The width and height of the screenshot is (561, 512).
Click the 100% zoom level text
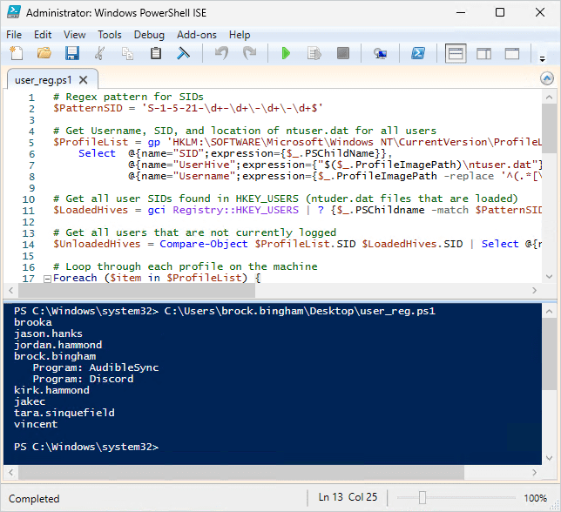click(535, 498)
